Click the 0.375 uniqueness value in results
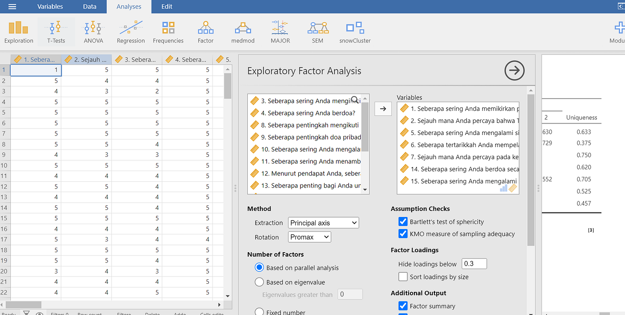 point(583,143)
